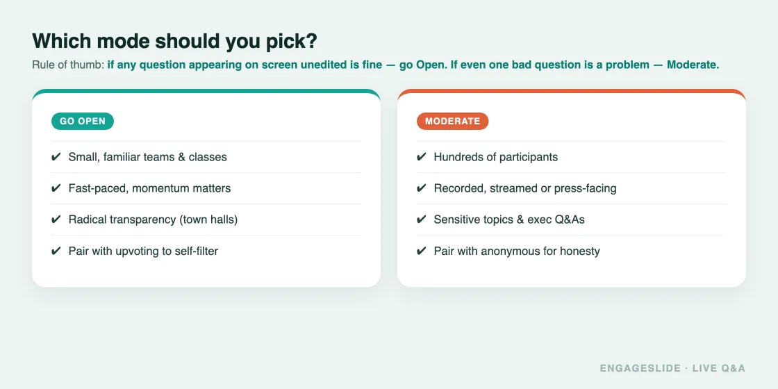This screenshot has width=778, height=389.
Task: Click the orange MODERATE badge
Action: click(x=452, y=121)
